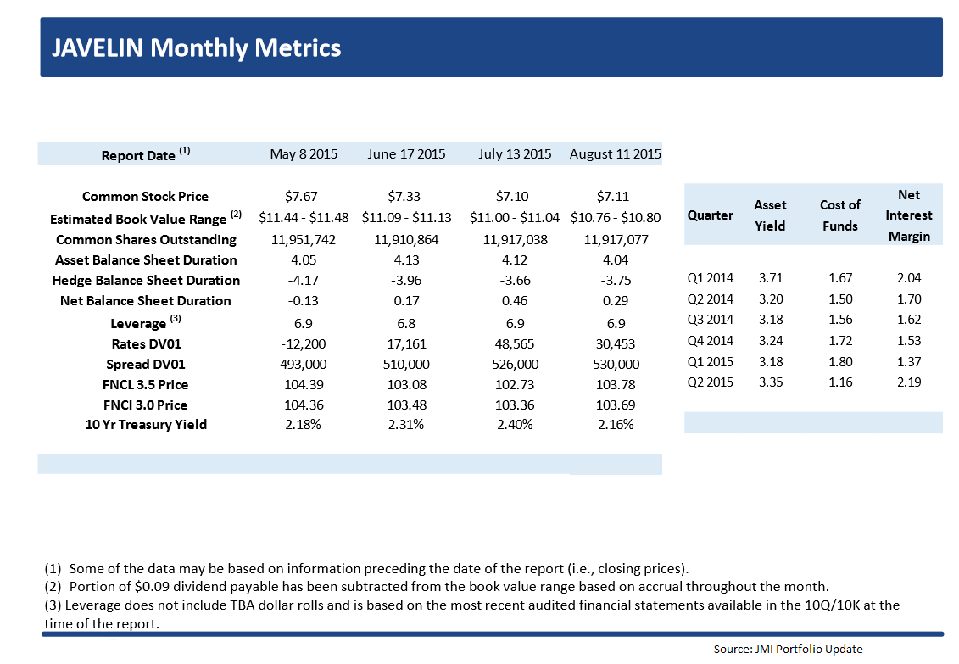The image size is (959, 664).
Task: Click the Common Stock Price row label
Action: [147, 196]
